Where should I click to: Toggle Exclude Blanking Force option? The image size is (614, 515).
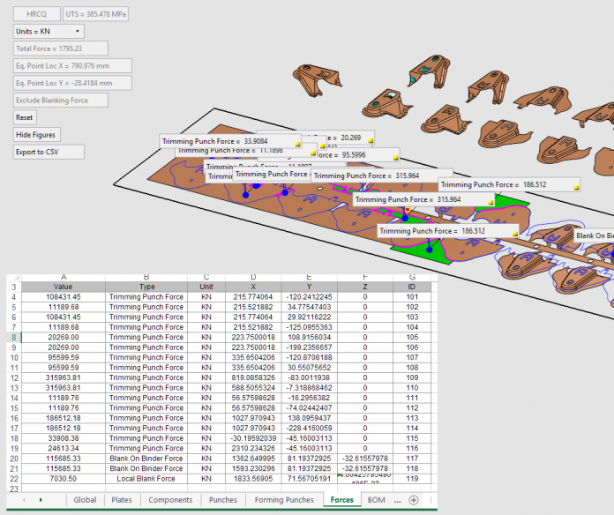coord(62,101)
